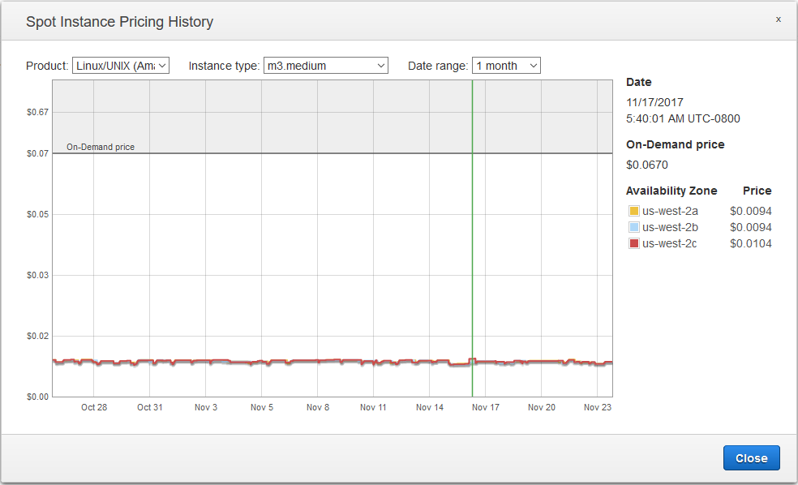Click the $0.07 y-axis label
This screenshot has height=485, width=798.
(x=37, y=153)
